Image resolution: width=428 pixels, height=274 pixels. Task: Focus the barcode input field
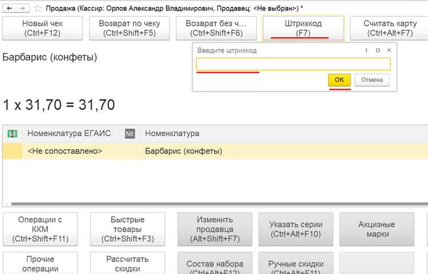[293, 64]
